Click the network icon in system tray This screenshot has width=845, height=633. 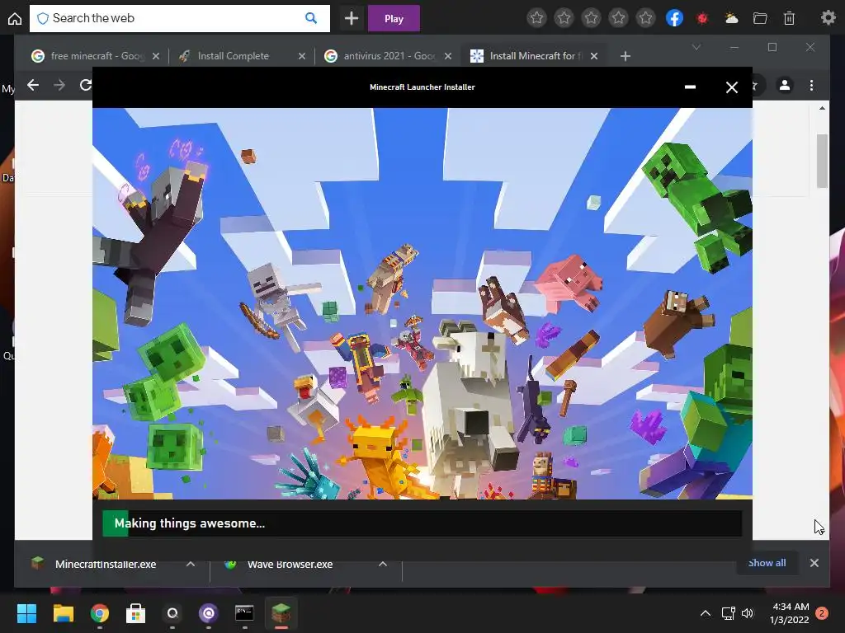pyautogui.click(x=729, y=613)
